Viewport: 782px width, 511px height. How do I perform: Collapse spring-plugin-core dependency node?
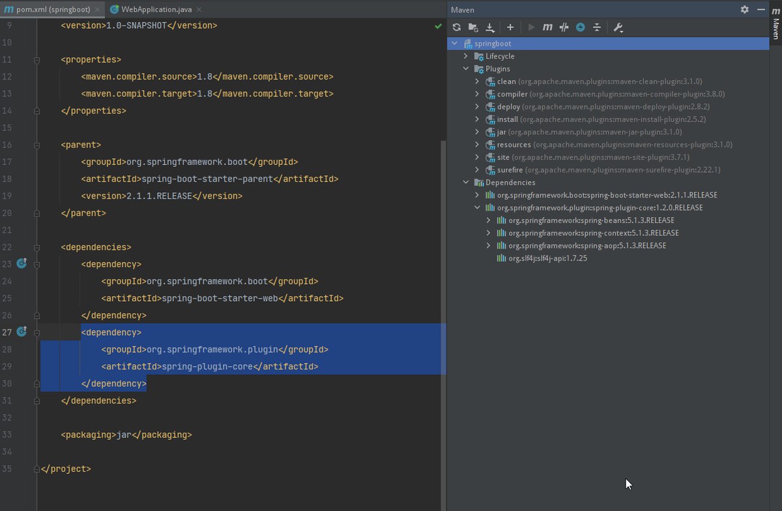pos(478,208)
